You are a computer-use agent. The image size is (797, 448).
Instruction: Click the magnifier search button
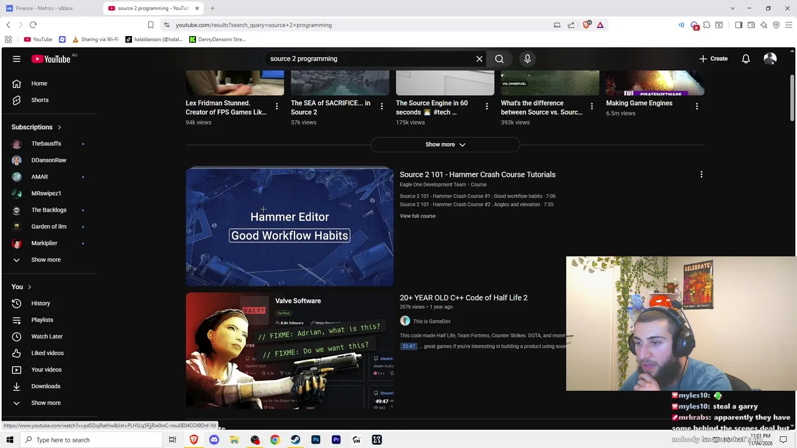(499, 58)
